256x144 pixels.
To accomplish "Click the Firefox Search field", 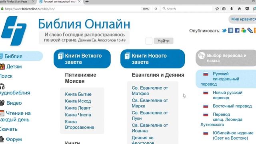I will 187,9.
